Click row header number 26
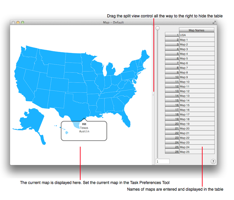 point(172,152)
